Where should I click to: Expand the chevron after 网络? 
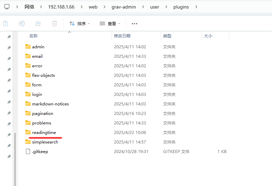click(x=41, y=7)
